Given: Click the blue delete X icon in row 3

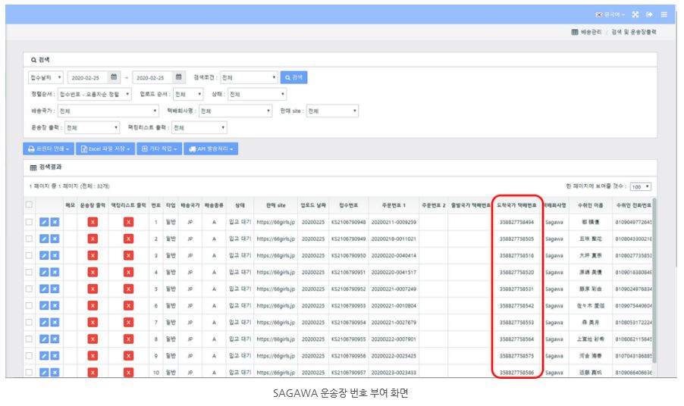Looking at the screenshot, I should point(55,256).
